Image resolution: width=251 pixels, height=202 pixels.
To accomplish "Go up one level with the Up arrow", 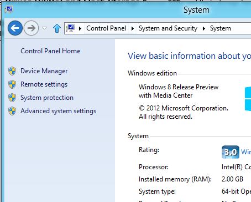I will 57,28.
